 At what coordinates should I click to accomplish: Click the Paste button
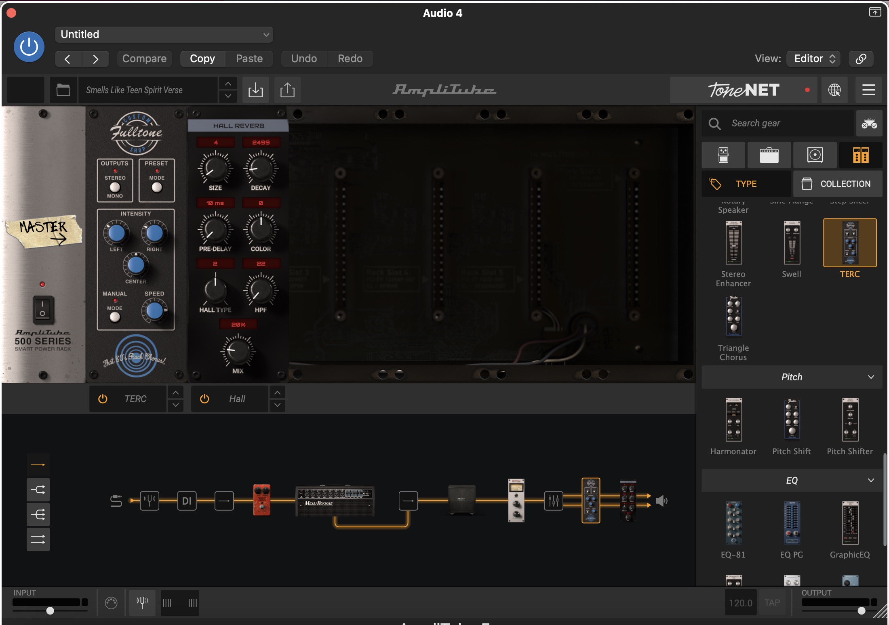(x=249, y=59)
